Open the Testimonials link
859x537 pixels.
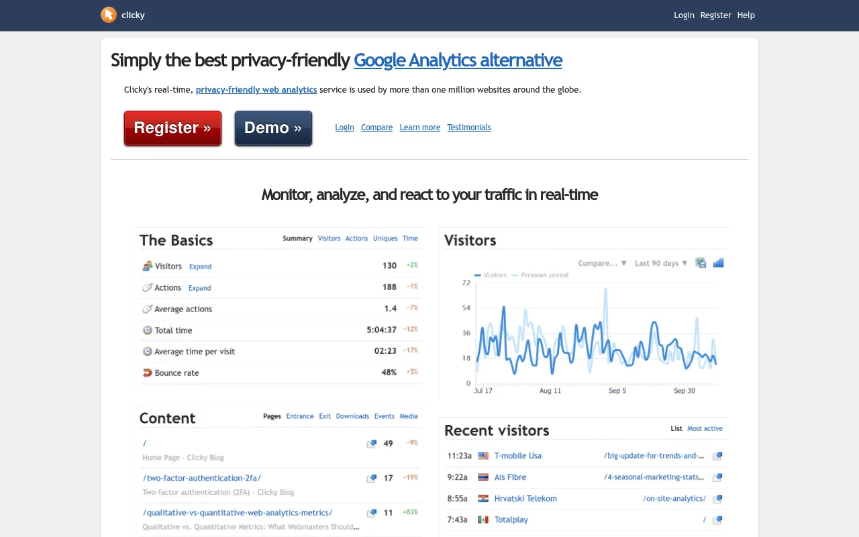coord(469,128)
